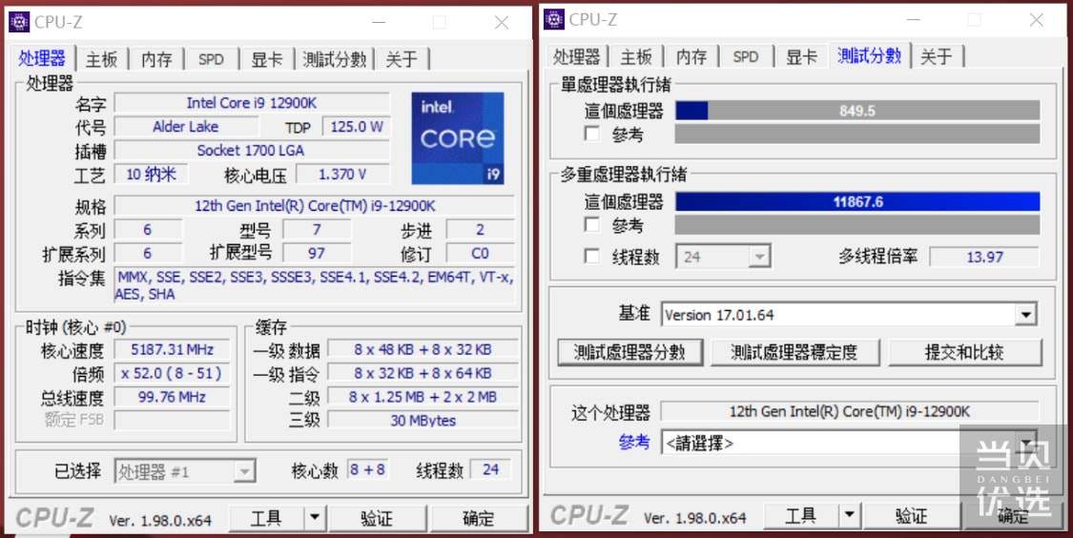Click the 參考 link label in right window
The image size is (1073, 538).
[x=633, y=443]
